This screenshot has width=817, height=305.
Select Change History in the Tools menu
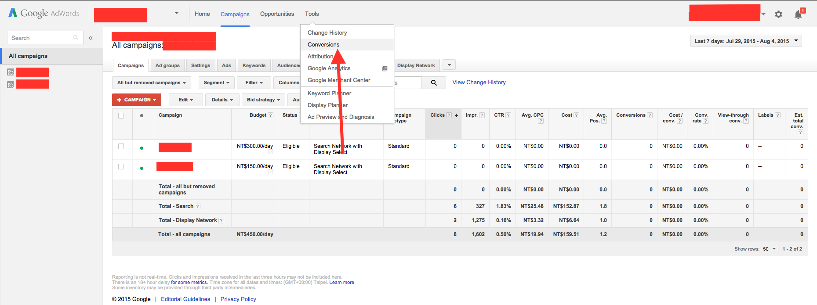(347, 33)
